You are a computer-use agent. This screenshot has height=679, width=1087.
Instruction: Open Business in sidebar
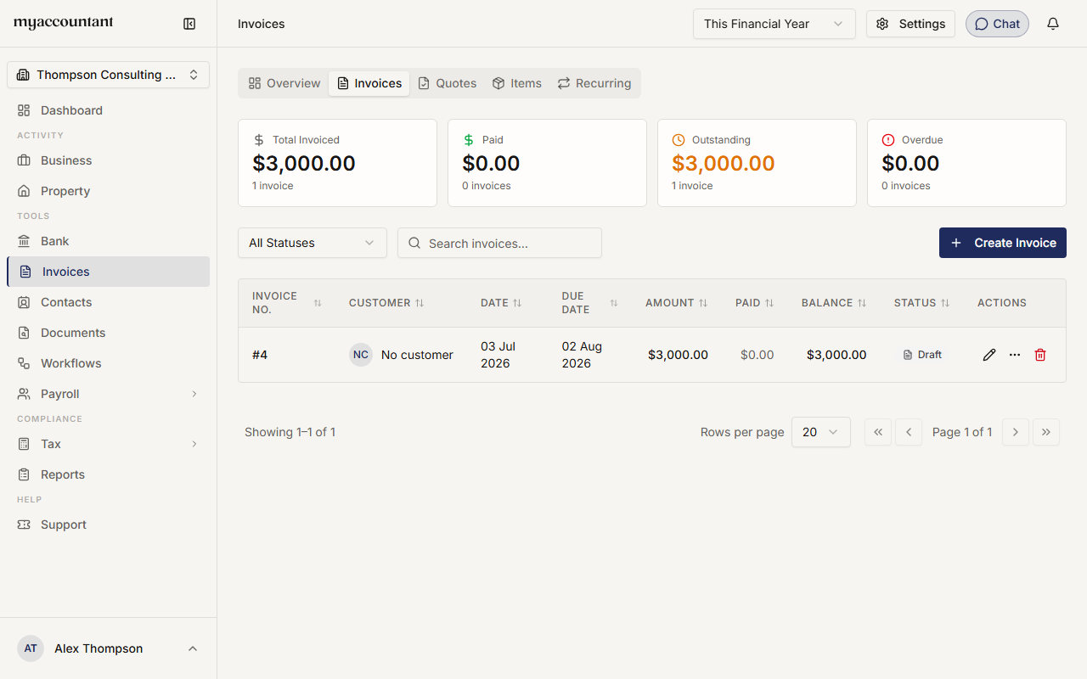pyautogui.click(x=108, y=160)
